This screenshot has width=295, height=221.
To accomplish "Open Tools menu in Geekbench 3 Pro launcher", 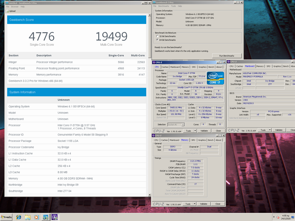I will coord(173,6).
